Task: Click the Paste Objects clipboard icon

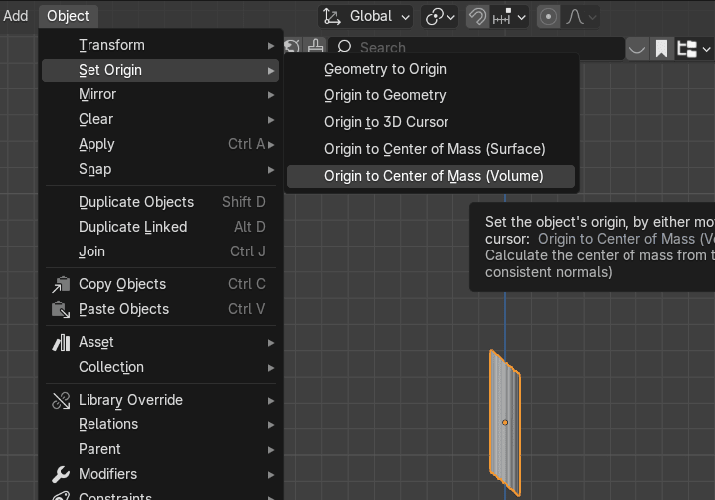Action: point(61,309)
